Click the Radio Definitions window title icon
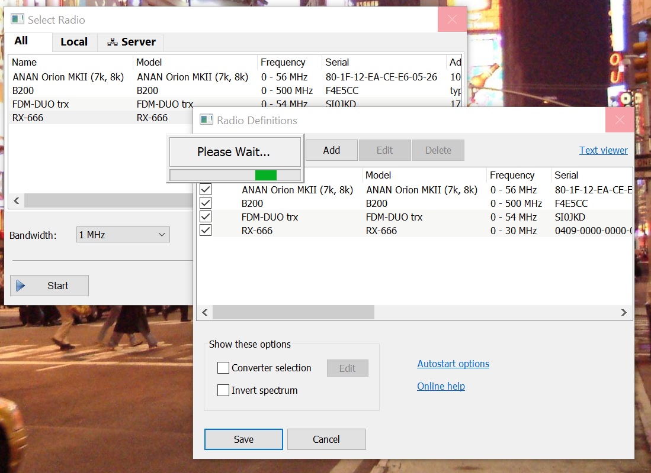 (x=206, y=120)
